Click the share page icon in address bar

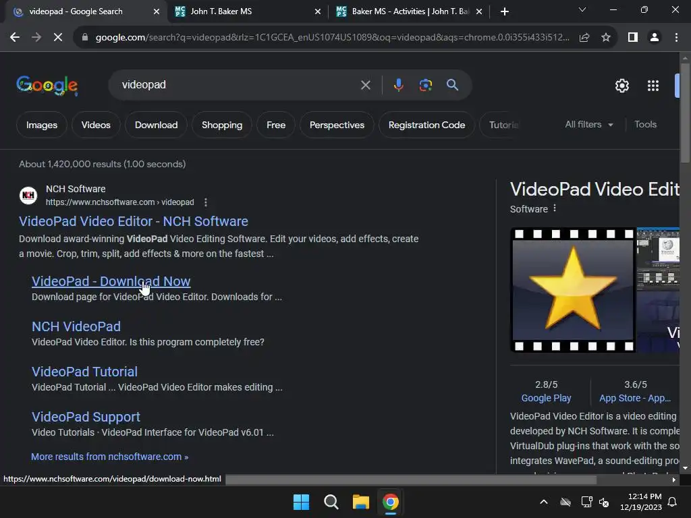point(584,38)
